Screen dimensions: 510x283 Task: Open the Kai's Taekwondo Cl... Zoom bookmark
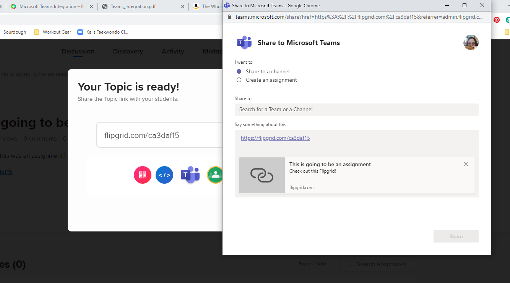point(103,32)
